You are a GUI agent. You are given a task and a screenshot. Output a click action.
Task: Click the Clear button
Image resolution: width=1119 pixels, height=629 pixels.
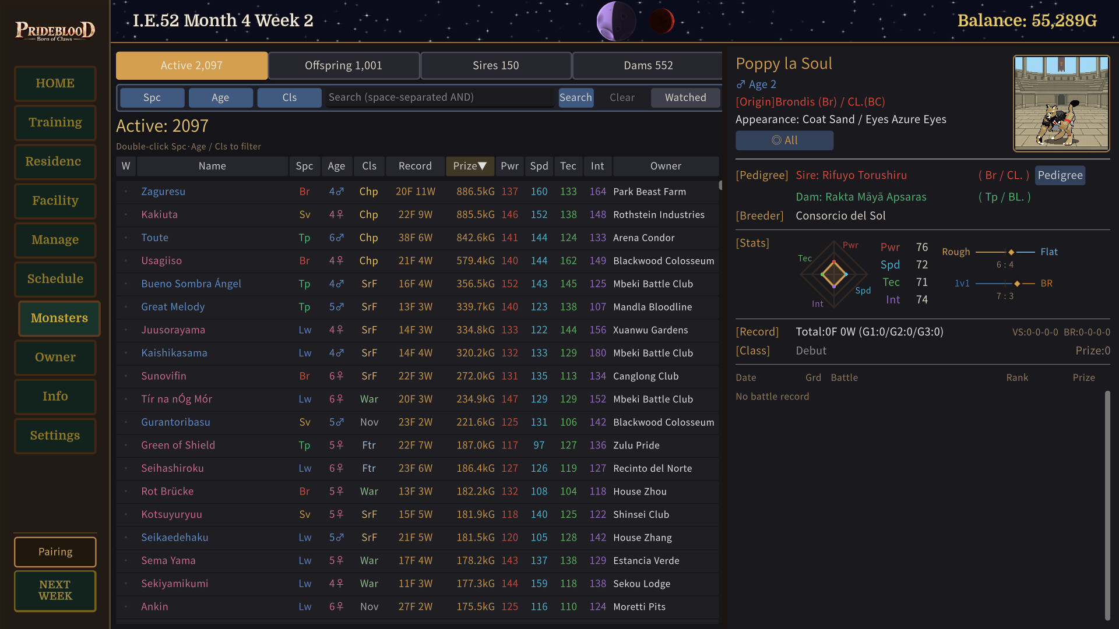622,97
